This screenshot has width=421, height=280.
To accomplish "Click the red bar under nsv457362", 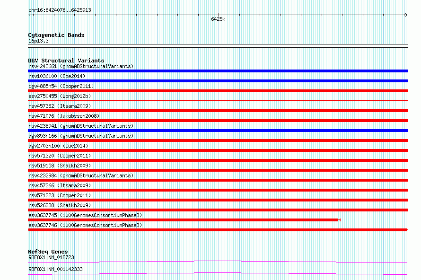I will coord(218,111).
